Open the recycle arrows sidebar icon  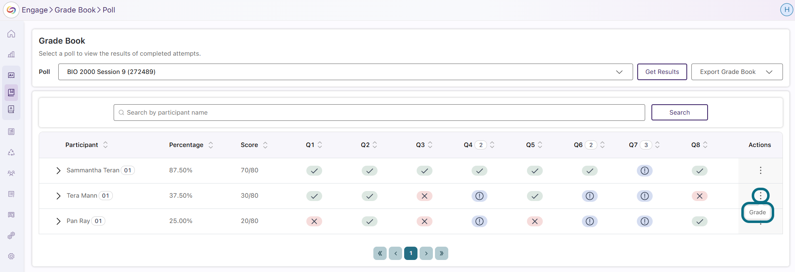click(x=11, y=152)
